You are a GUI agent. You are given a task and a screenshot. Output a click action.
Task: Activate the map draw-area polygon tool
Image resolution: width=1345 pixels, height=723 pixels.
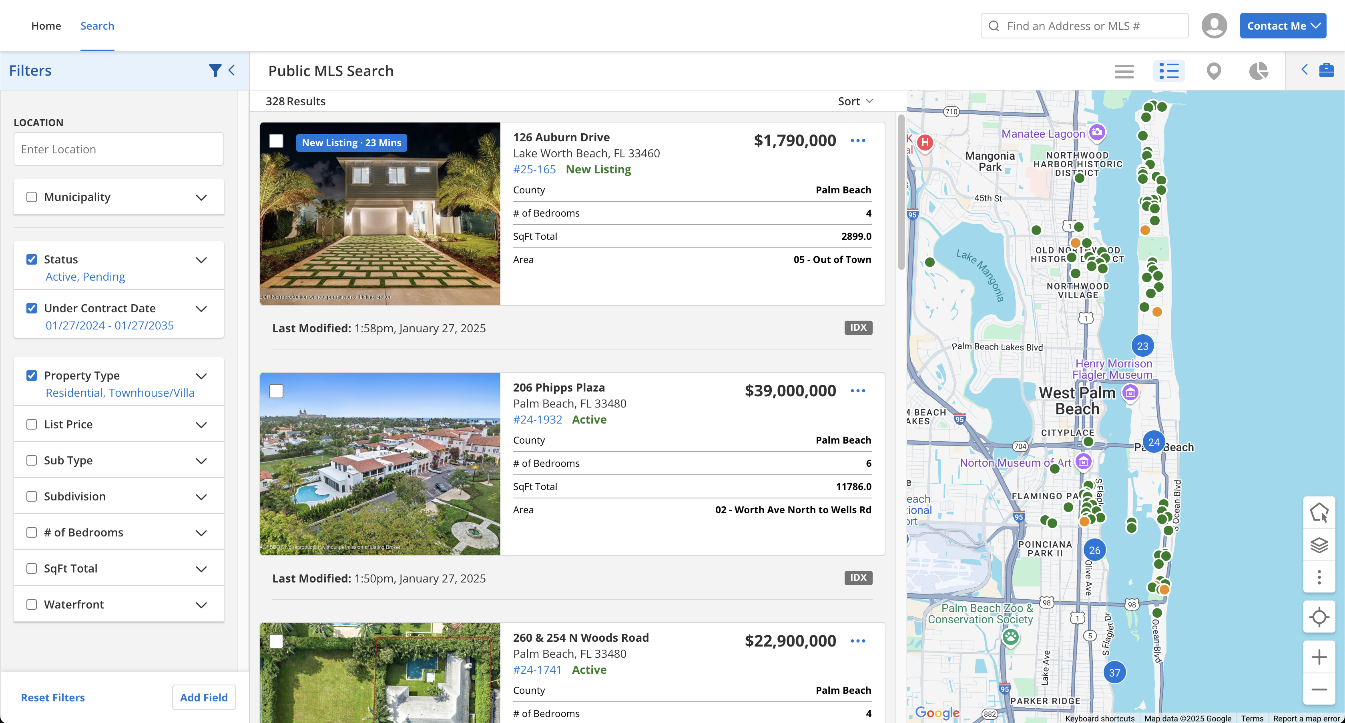(x=1319, y=512)
